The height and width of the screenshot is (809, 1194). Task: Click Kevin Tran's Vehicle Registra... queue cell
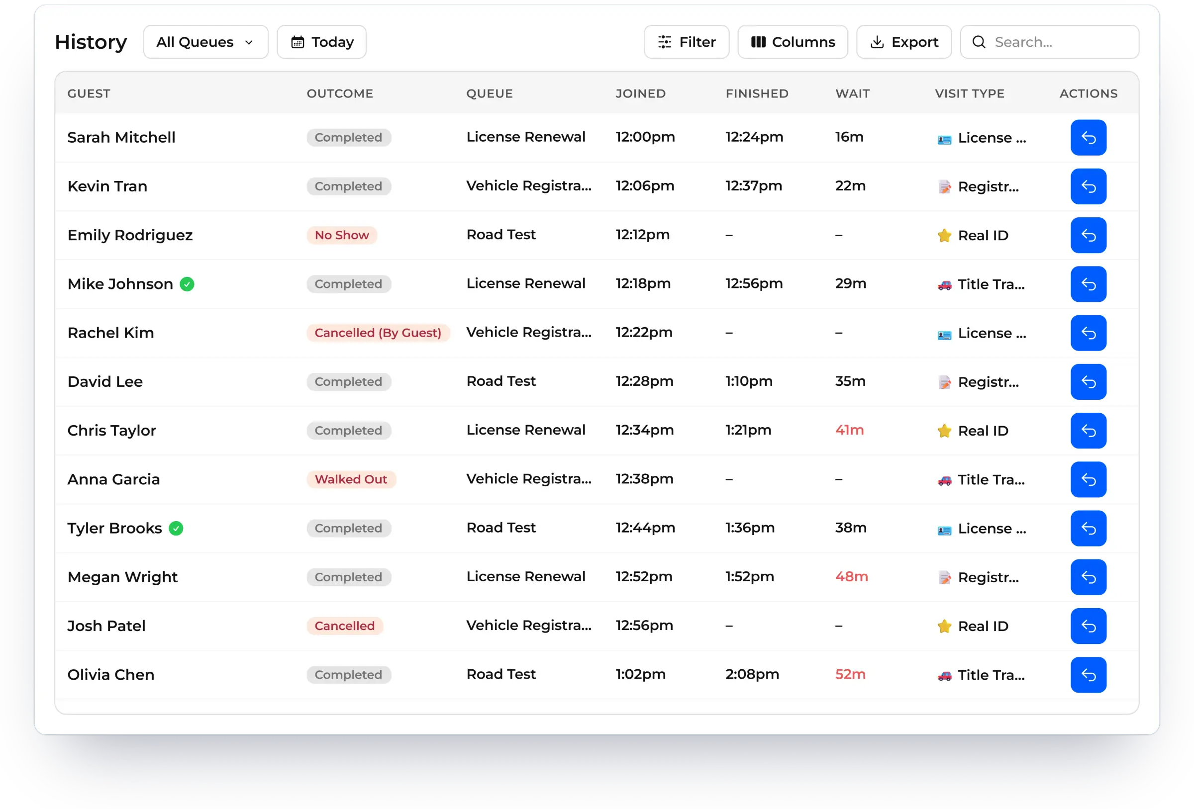click(529, 185)
